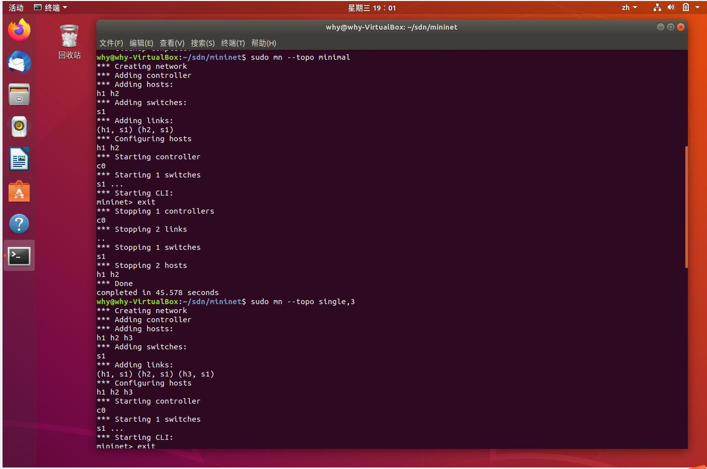Click the 'sudo mn --topo minimal' command
Screen dimensions: 707x469
pos(300,57)
